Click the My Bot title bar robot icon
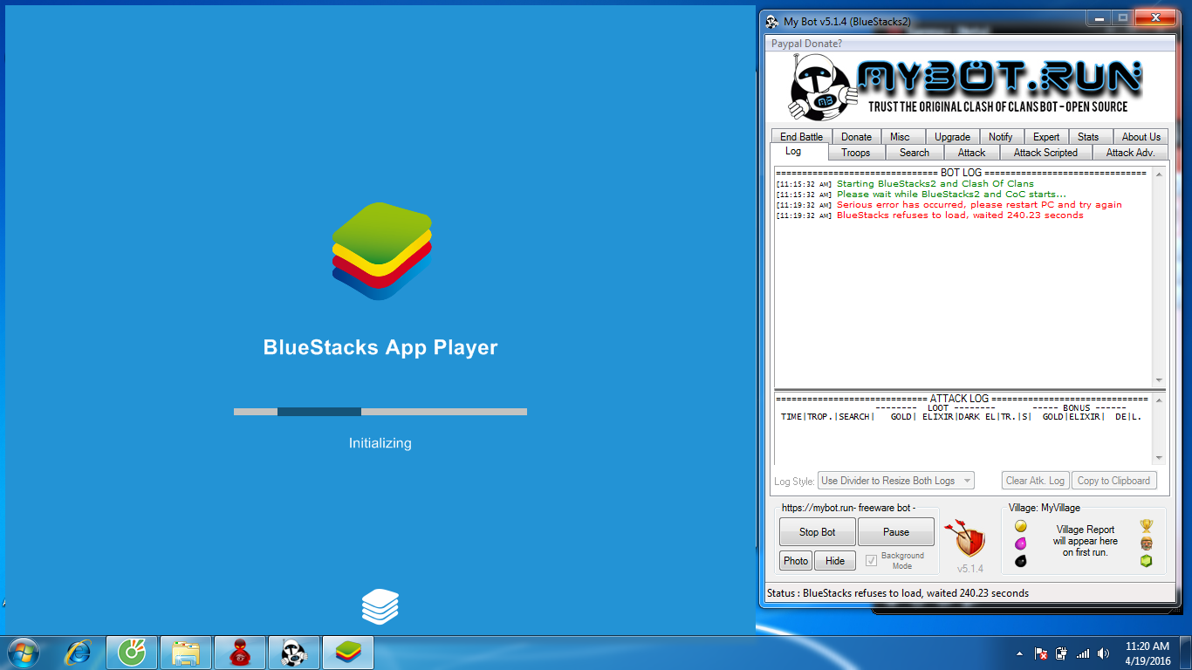Image resolution: width=1192 pixels, height=670 pixels. 772,21
